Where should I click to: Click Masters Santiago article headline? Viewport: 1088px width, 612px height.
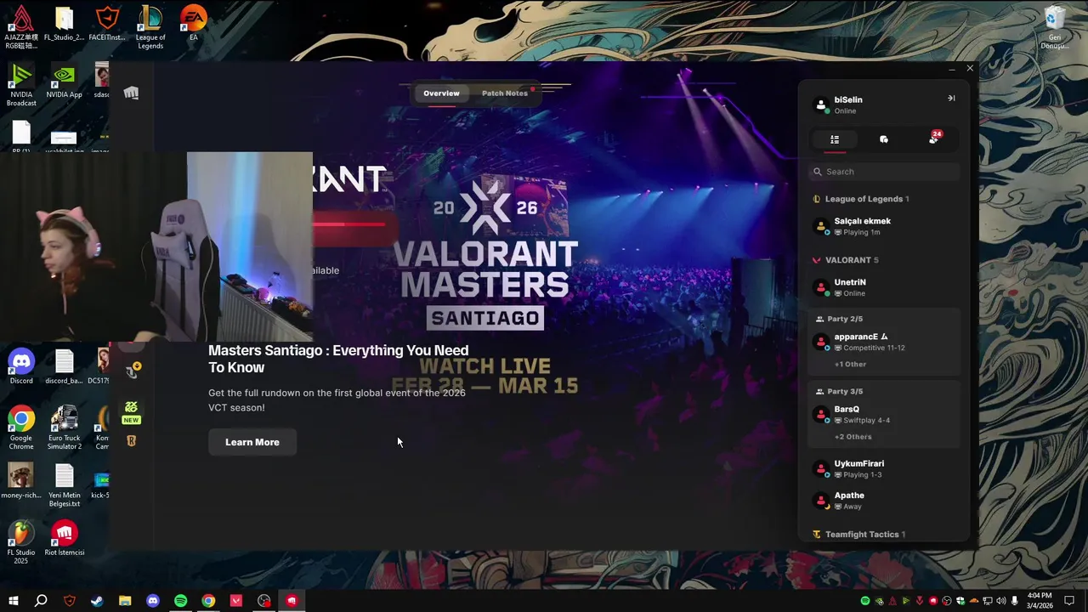(x=338, y=359)
